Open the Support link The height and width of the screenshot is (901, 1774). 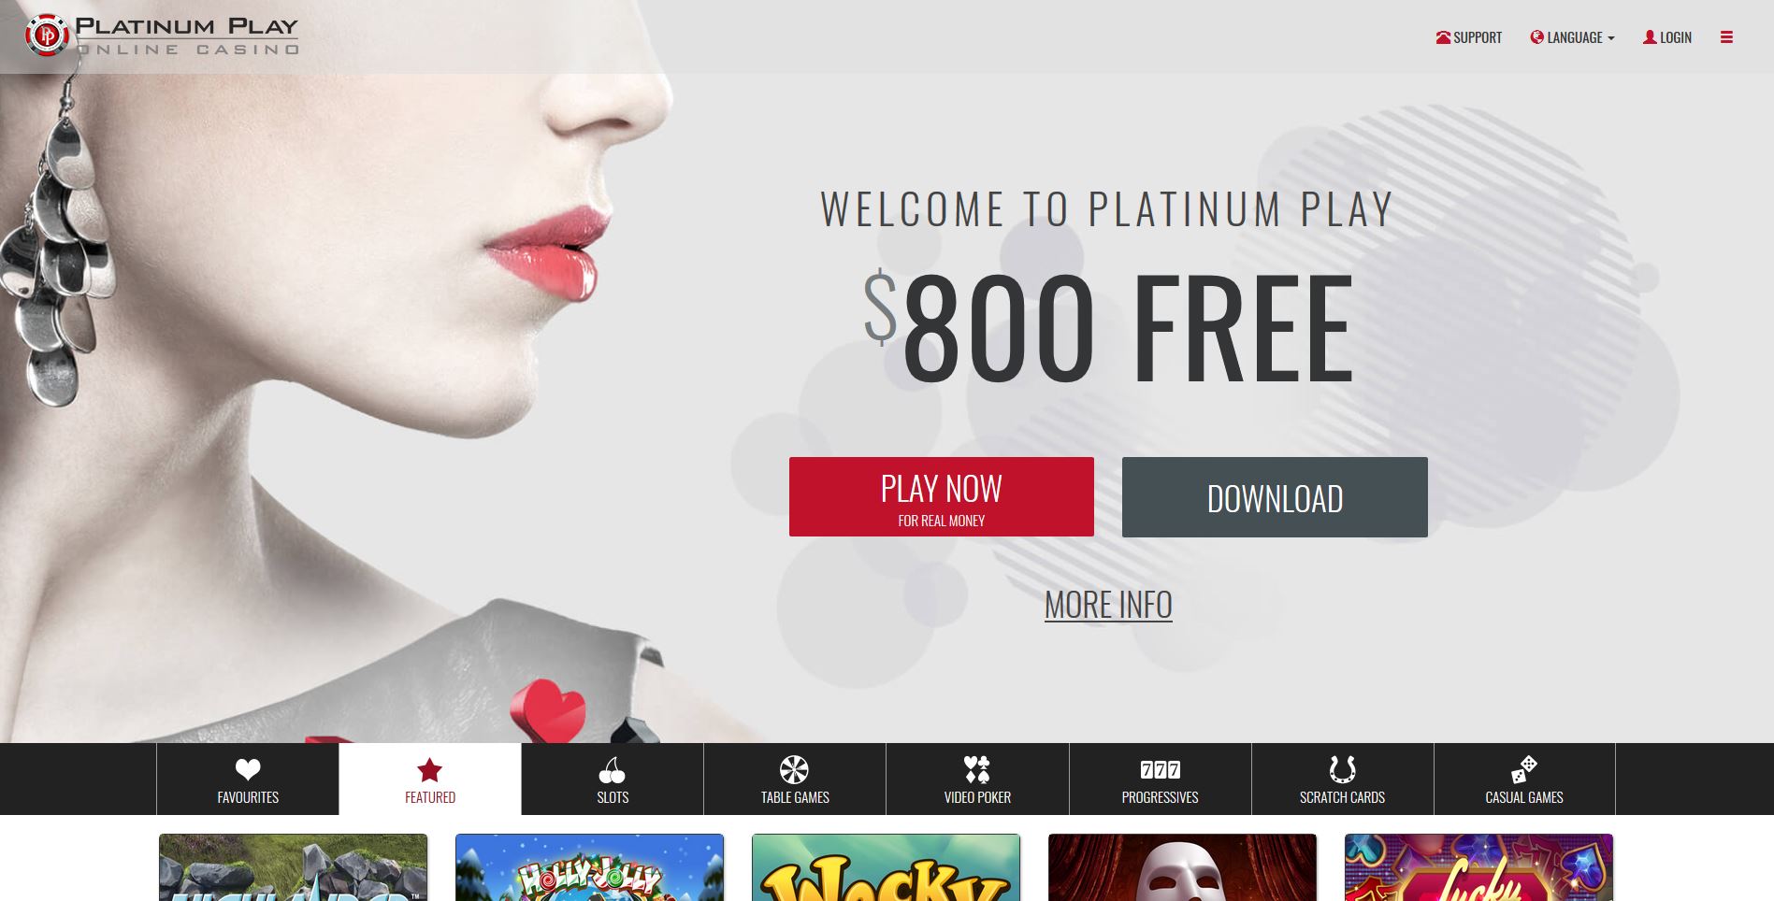1468,37
